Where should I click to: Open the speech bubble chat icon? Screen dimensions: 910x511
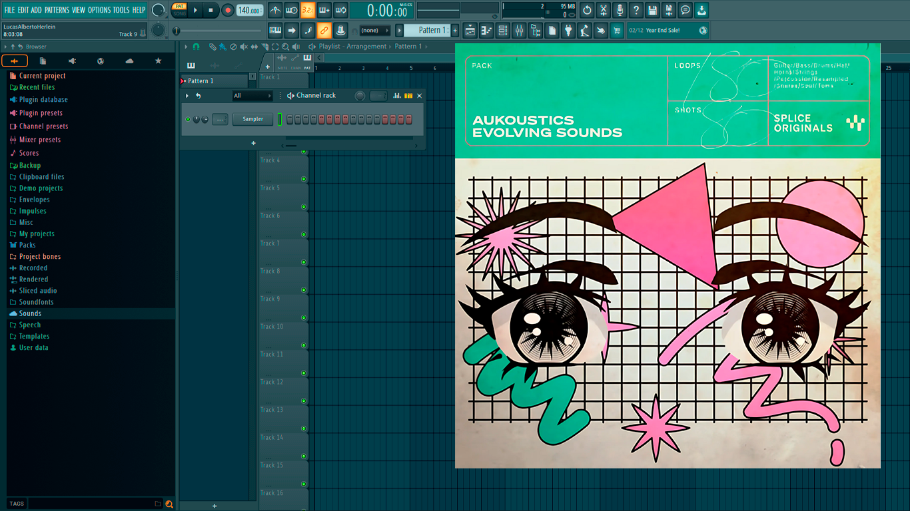coord(685,10)
